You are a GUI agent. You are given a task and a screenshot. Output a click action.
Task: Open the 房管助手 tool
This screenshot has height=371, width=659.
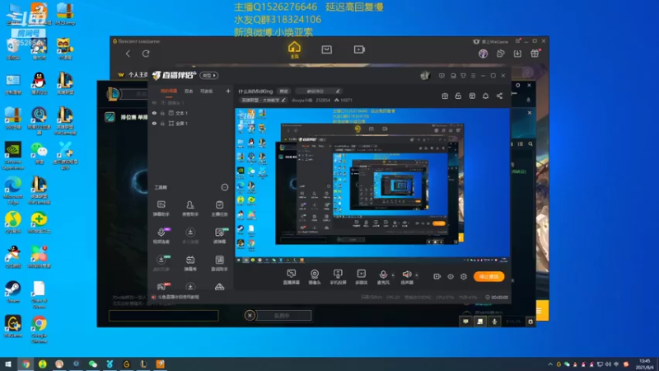[x=190, y=209]
